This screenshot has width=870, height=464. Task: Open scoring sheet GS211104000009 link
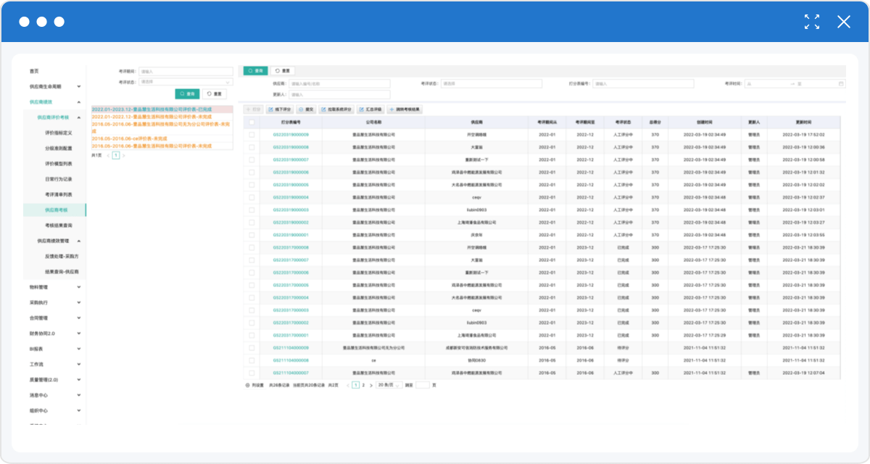[291, 348]
